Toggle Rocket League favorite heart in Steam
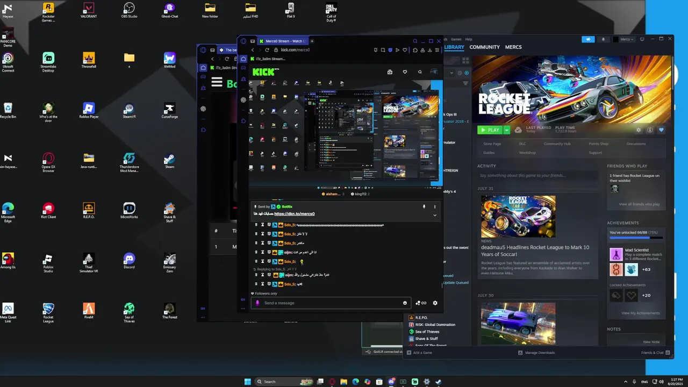 [x=661, y=130]
